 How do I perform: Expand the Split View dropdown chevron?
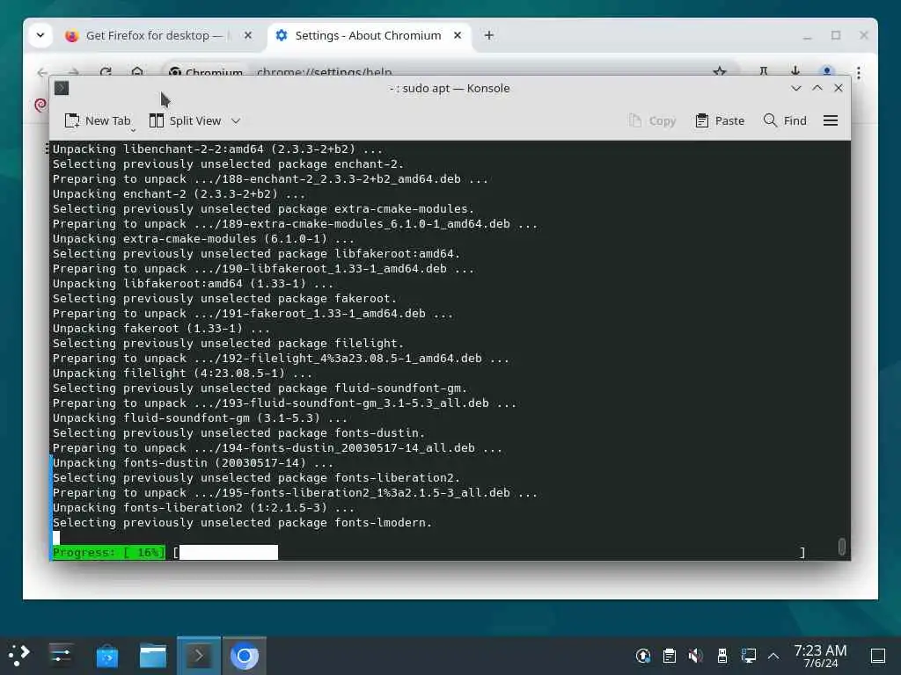[236, 121]
